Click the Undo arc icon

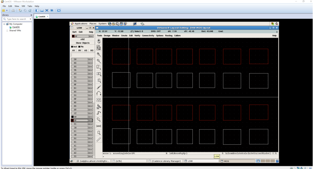(x=99, y=93)
